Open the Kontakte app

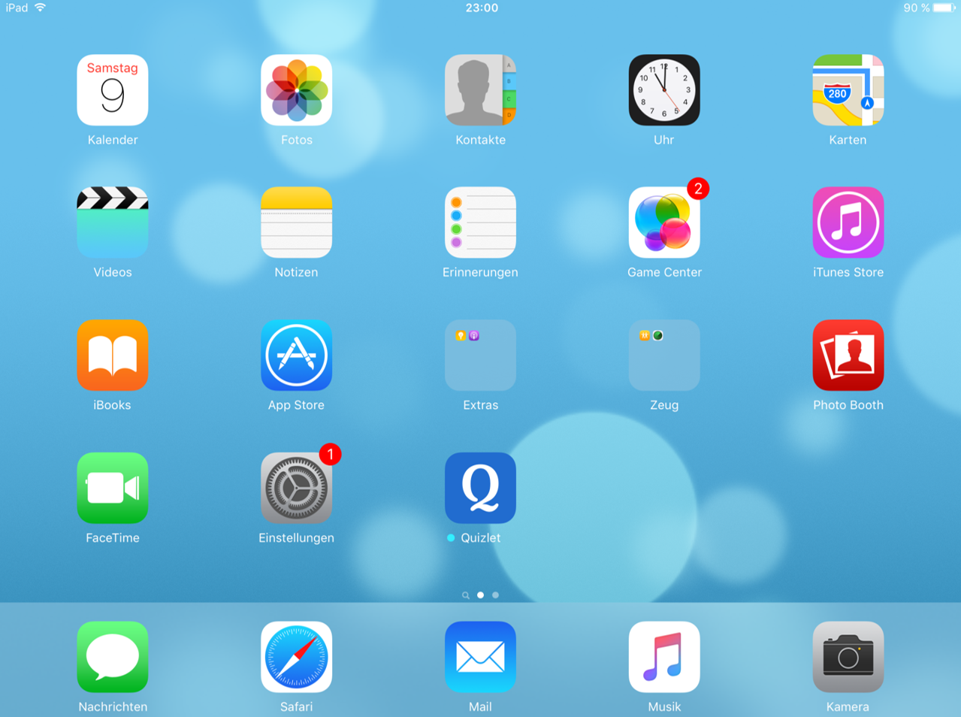coord(480,90)
